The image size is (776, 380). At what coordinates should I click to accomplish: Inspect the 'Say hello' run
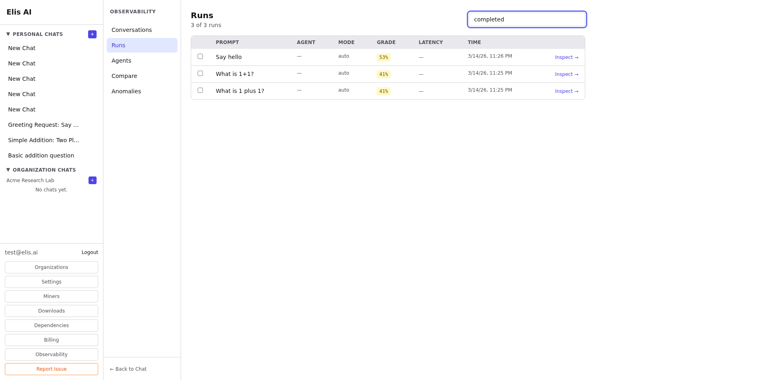(x=566, y=57)
